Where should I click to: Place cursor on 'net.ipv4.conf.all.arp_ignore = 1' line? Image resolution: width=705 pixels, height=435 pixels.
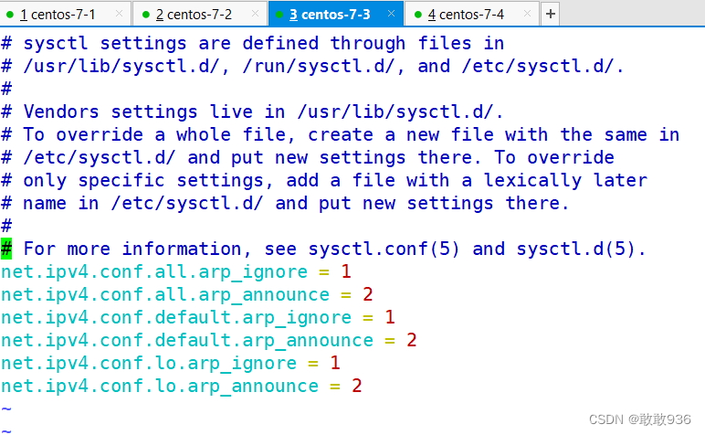coord(176,271)
